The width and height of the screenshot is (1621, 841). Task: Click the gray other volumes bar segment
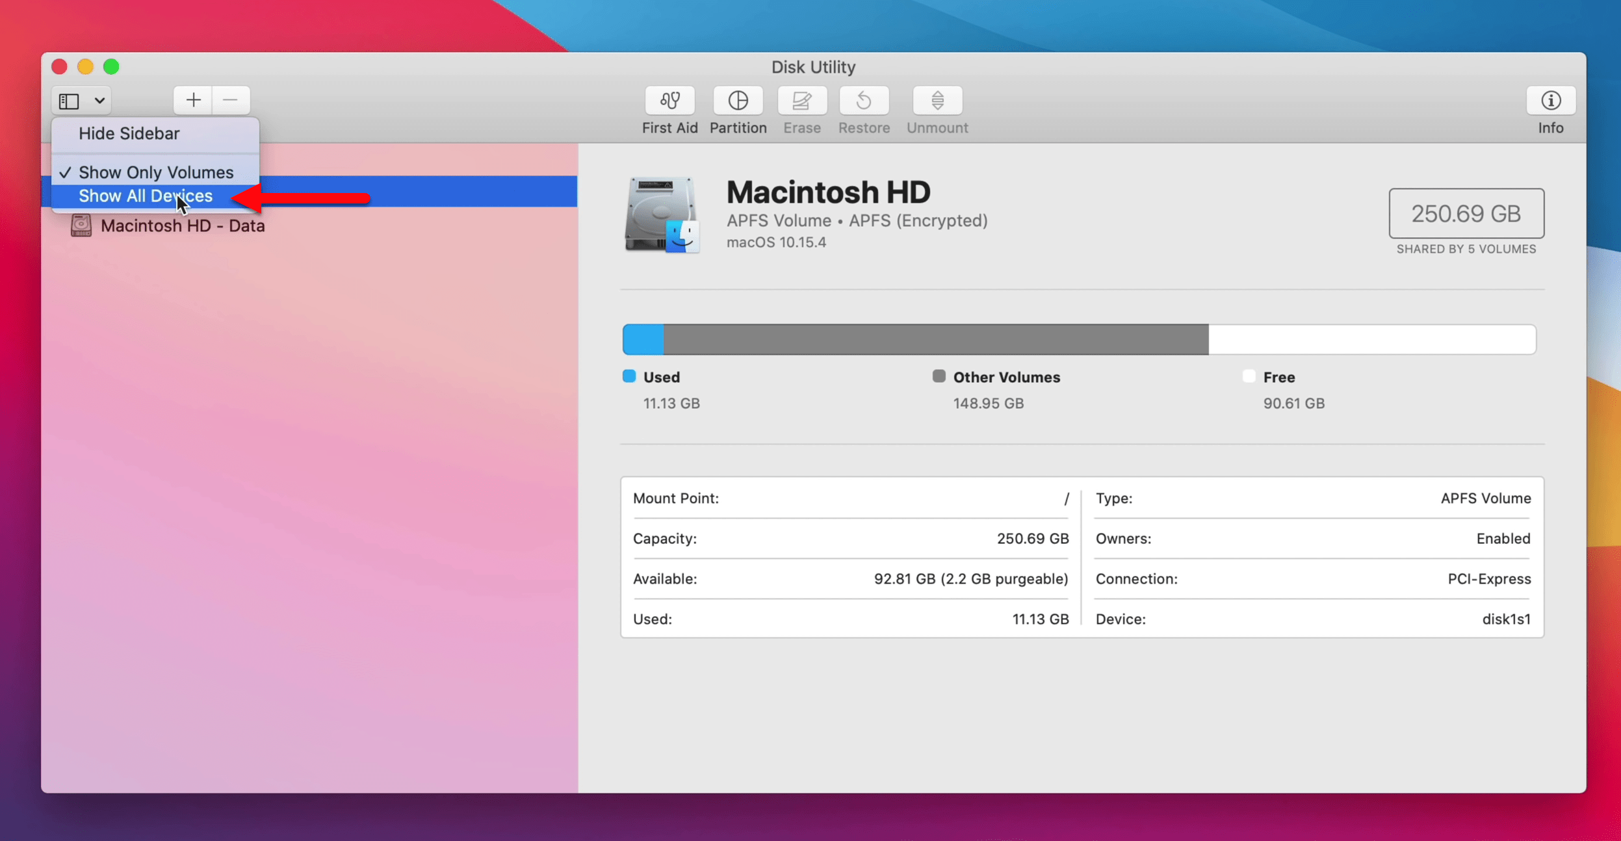point(937,340)
